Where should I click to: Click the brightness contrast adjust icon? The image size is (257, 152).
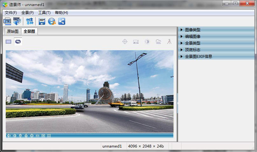coord(147,41)
